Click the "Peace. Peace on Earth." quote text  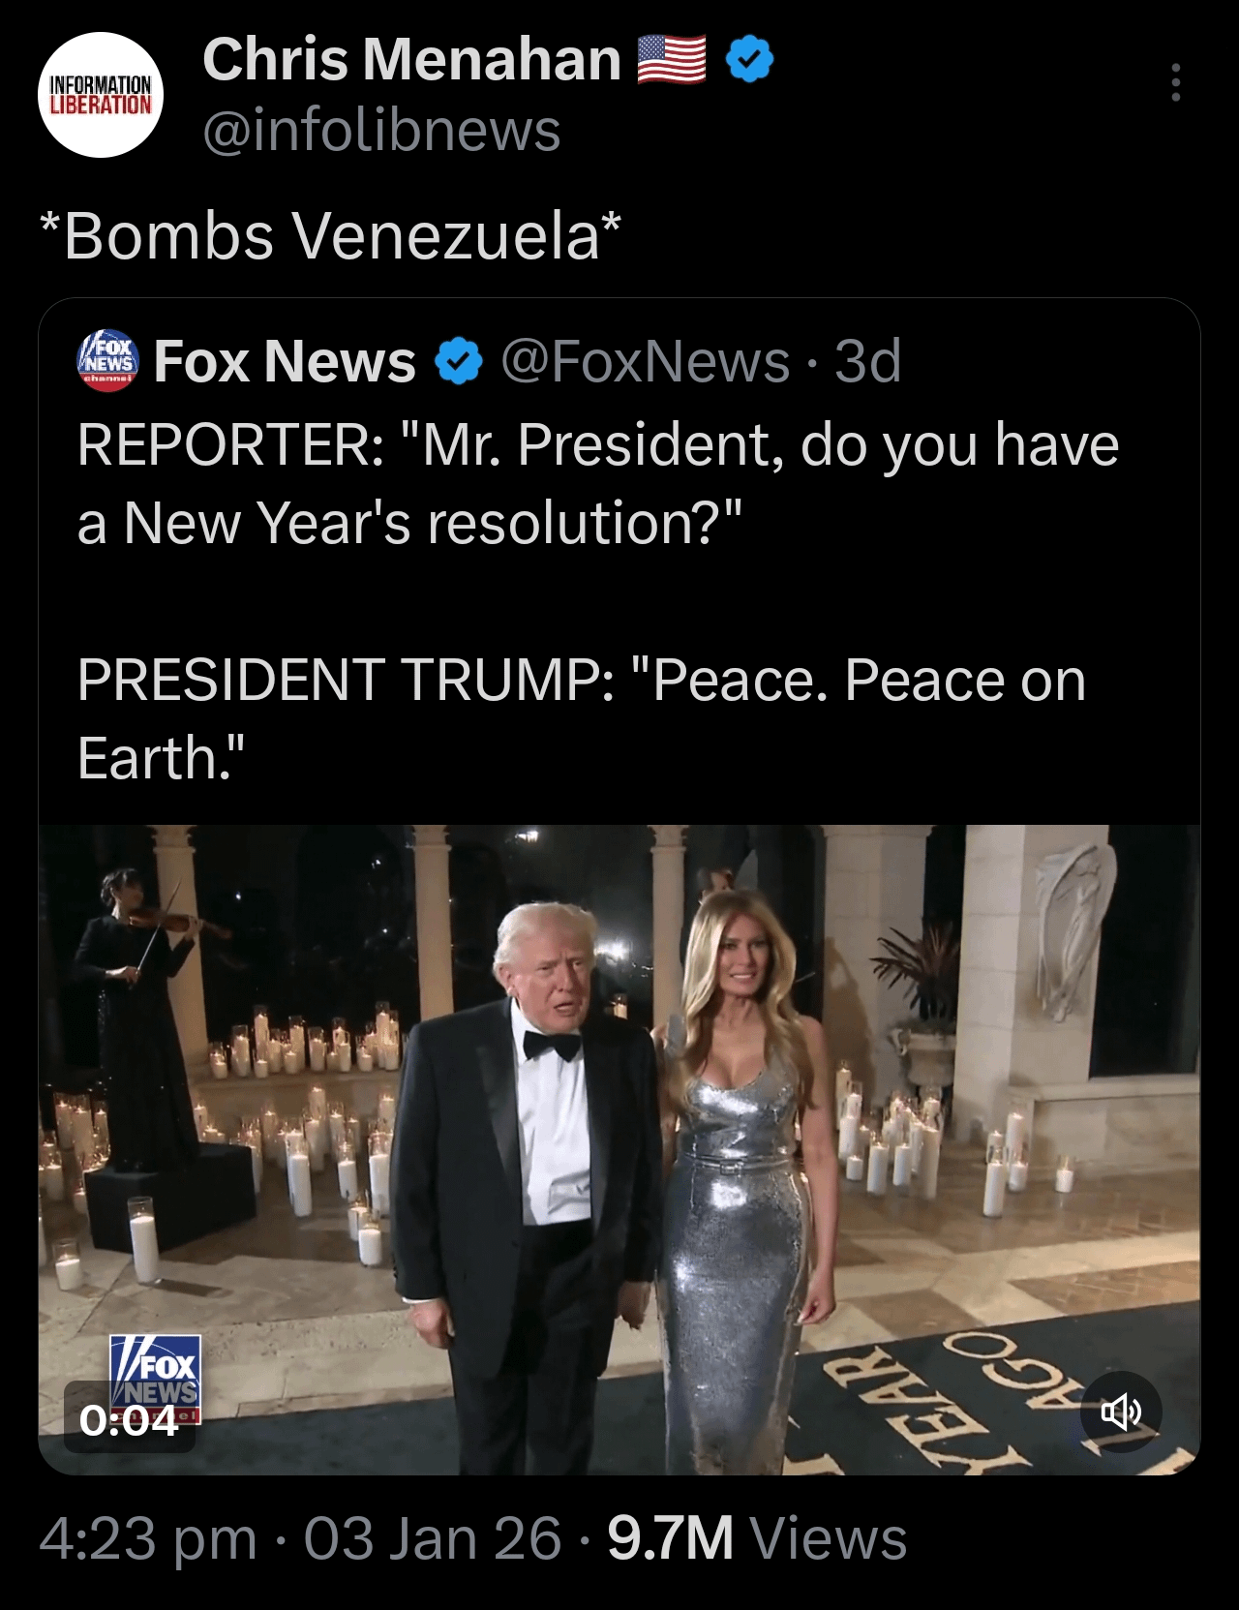pyautogui.click(x=581, y=717)
